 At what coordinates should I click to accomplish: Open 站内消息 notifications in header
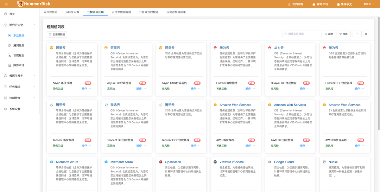point(296,4)
